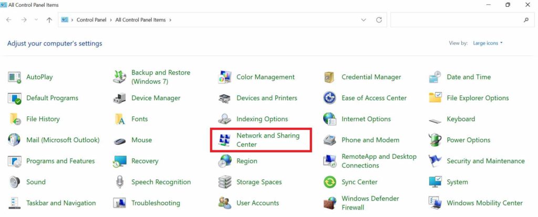Expand chevron after Control Panel breadcrumb

click(x=111, y=20)
